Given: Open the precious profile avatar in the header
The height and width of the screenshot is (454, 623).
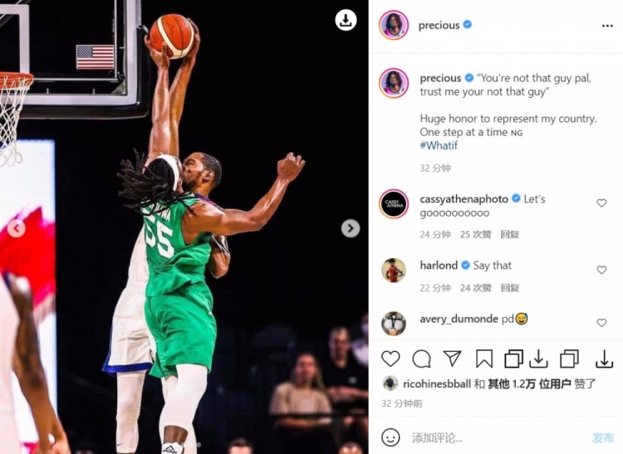Looking at the screenshot, I should (394, 25).
